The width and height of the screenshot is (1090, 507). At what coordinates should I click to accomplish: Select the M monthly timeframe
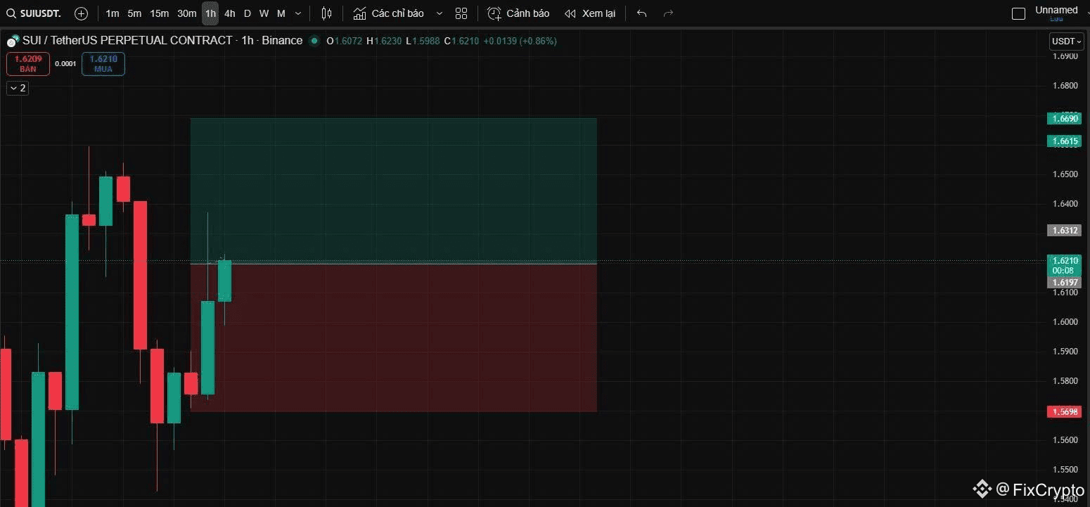click(x=281, y=13)
